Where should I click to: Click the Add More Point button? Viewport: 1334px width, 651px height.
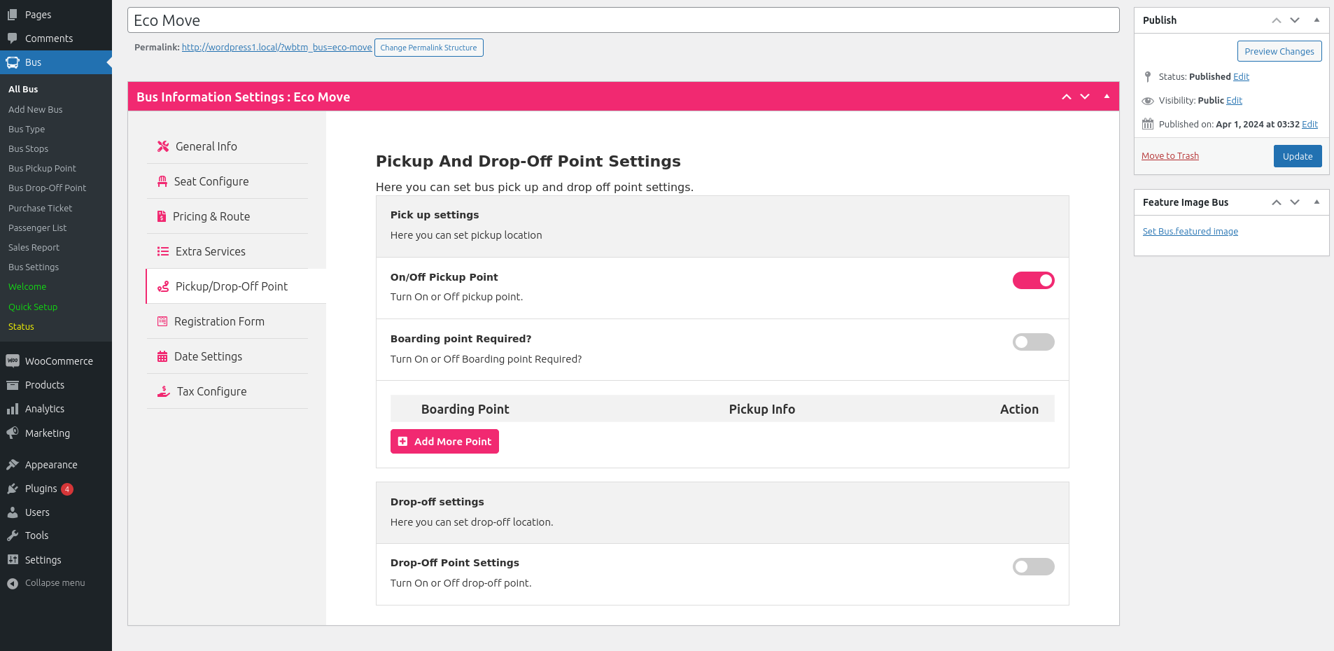click(x=444, y=442)
